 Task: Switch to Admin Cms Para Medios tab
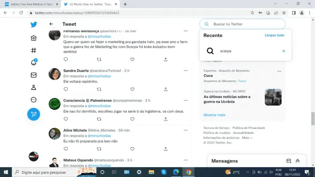click(30, 4)
